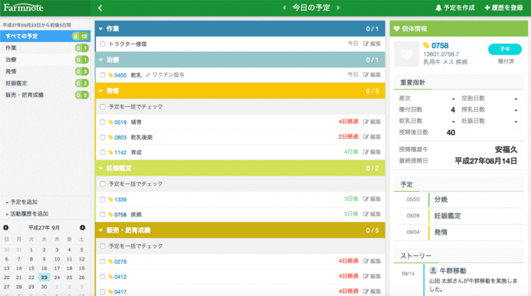Collapse sidebar with the left chevron icon
The image size is (531, 296).
tap(100, 8)
